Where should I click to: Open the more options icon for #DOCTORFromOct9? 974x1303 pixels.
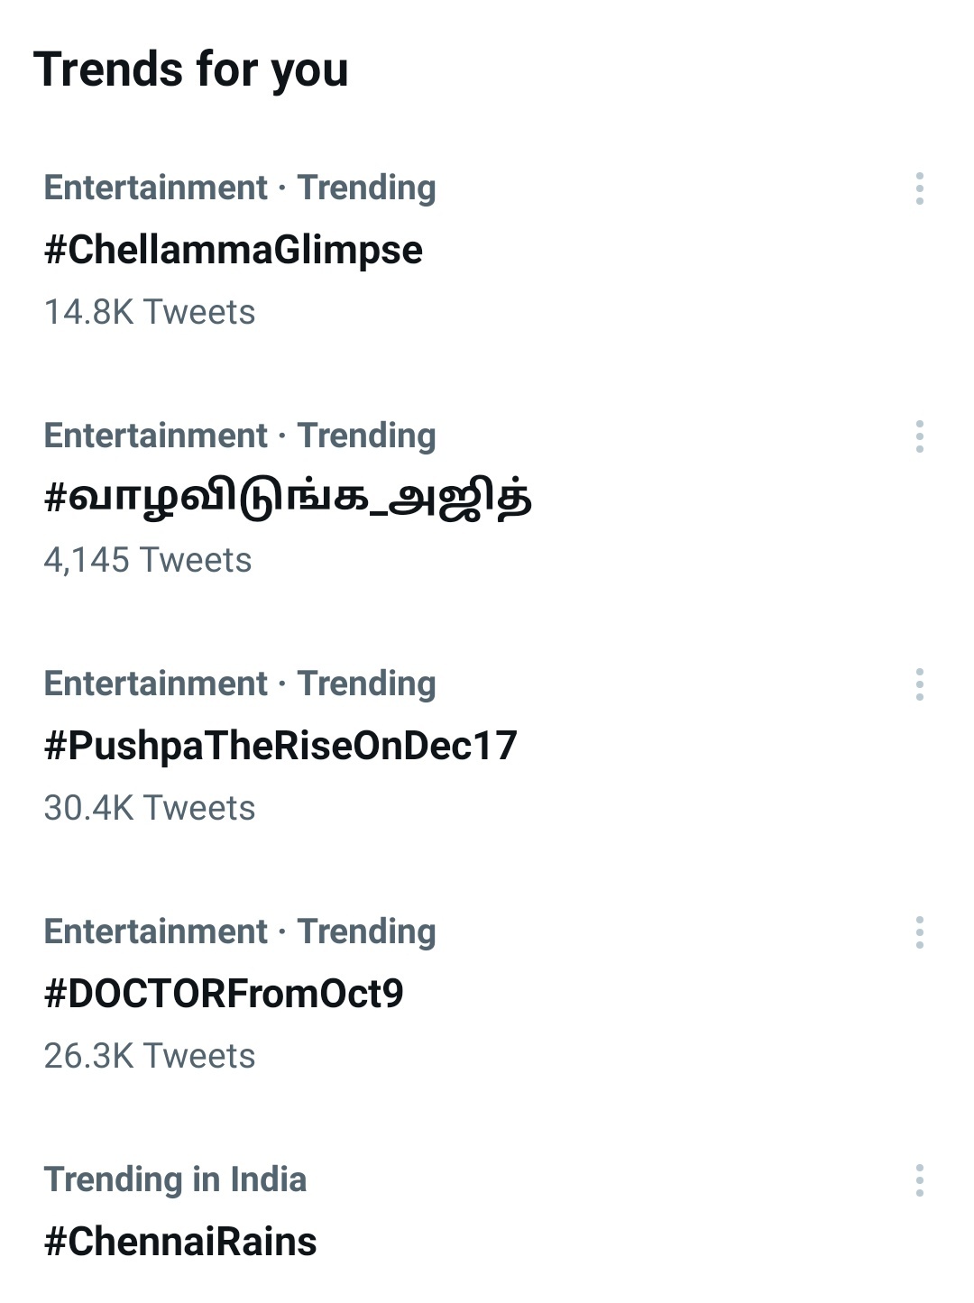coord(920,933)
